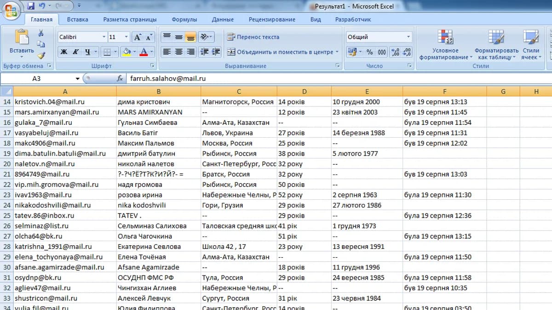Expand the Общий number format dropdown
This screenshot has width=552, height=310.
tap(408, 37)
